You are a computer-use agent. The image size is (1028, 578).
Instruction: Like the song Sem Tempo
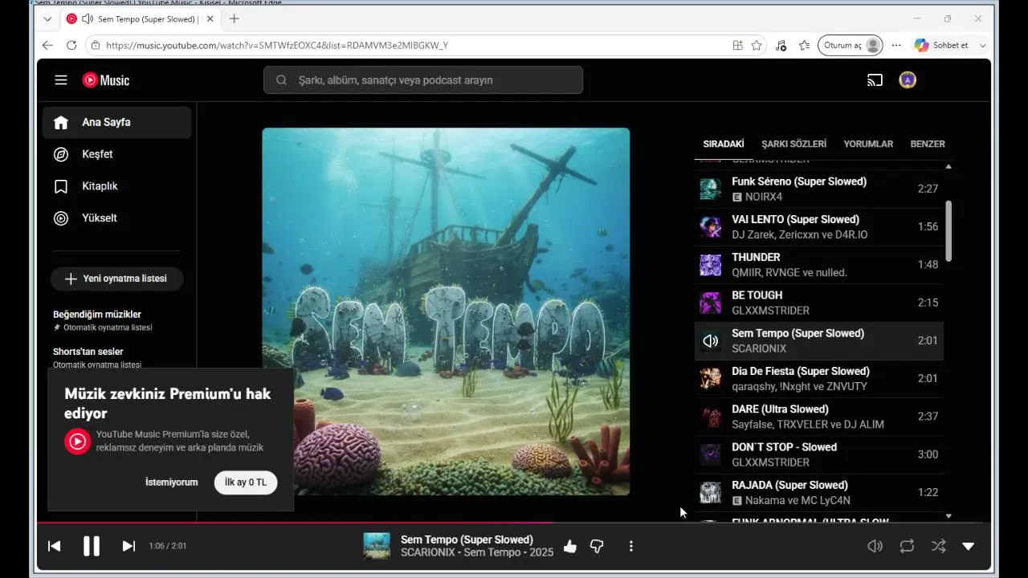coord(570,546)
